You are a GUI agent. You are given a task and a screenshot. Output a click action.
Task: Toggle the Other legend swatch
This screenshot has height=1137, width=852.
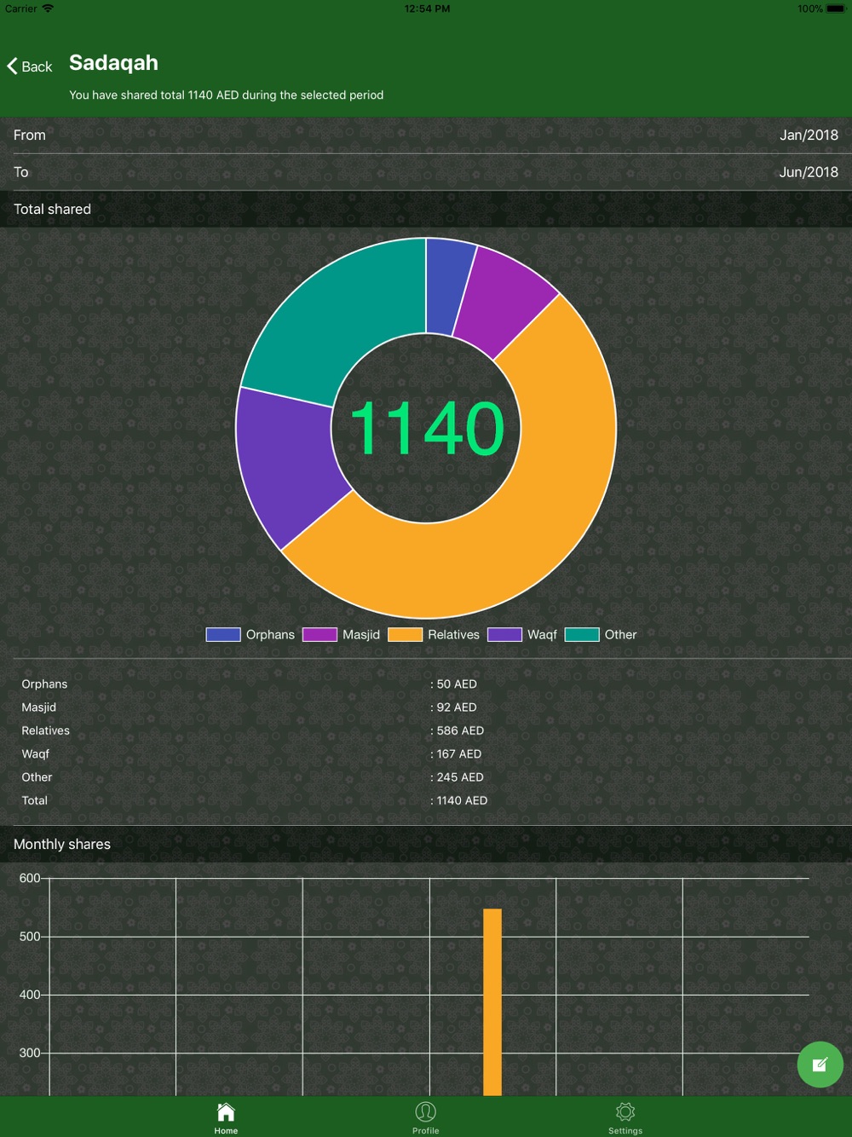tap(582, 634)
